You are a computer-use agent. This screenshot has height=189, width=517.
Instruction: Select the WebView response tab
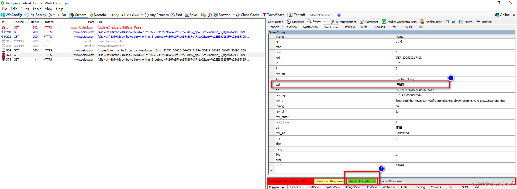389,187
